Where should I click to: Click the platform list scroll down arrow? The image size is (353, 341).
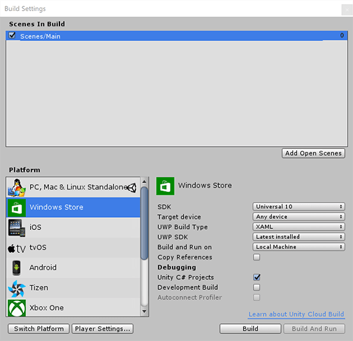pyautogui.click(x=144, y=311)
